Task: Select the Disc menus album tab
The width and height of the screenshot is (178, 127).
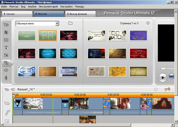Action: tap(6, 63)
